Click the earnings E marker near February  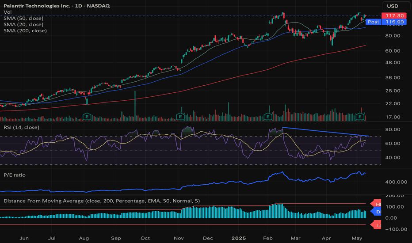coord(268,116)
